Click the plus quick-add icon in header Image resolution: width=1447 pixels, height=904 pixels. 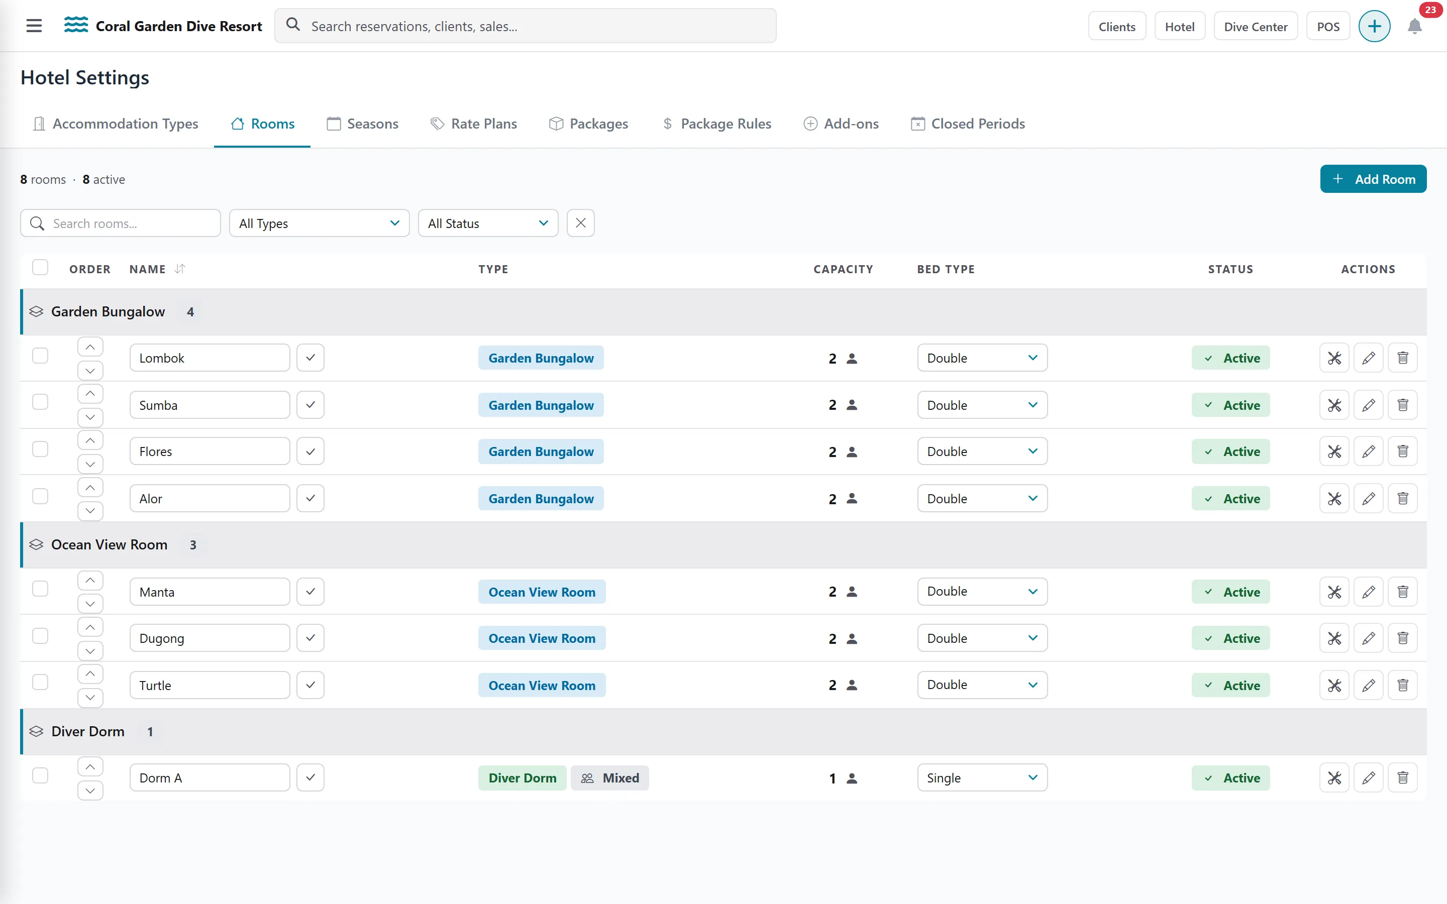click(1374, 26)
